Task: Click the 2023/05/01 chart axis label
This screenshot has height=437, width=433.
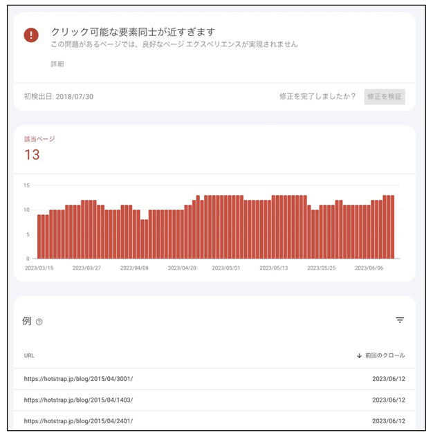Action: [226, 268]
